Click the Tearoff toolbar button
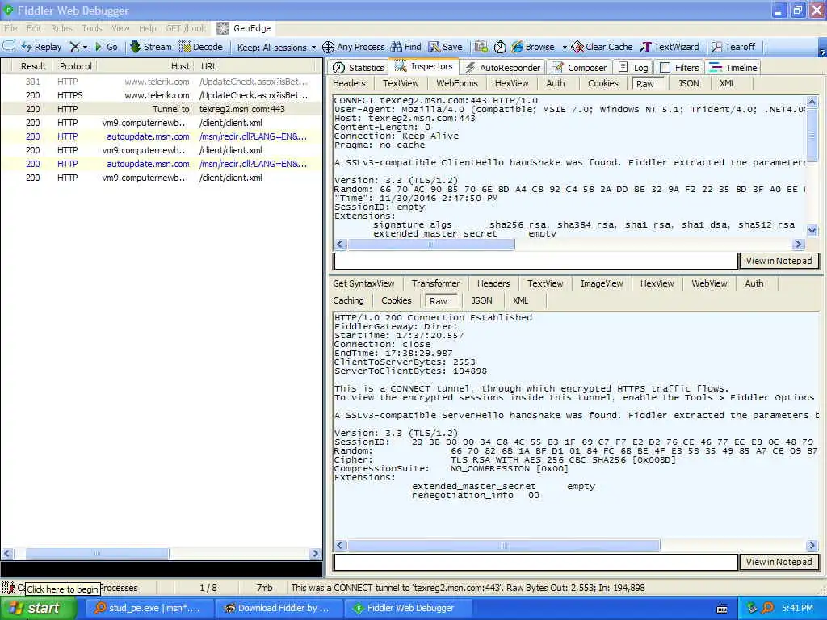Image resolution: width=827 pixels, height=620 pixels. [x=733, y=47]
